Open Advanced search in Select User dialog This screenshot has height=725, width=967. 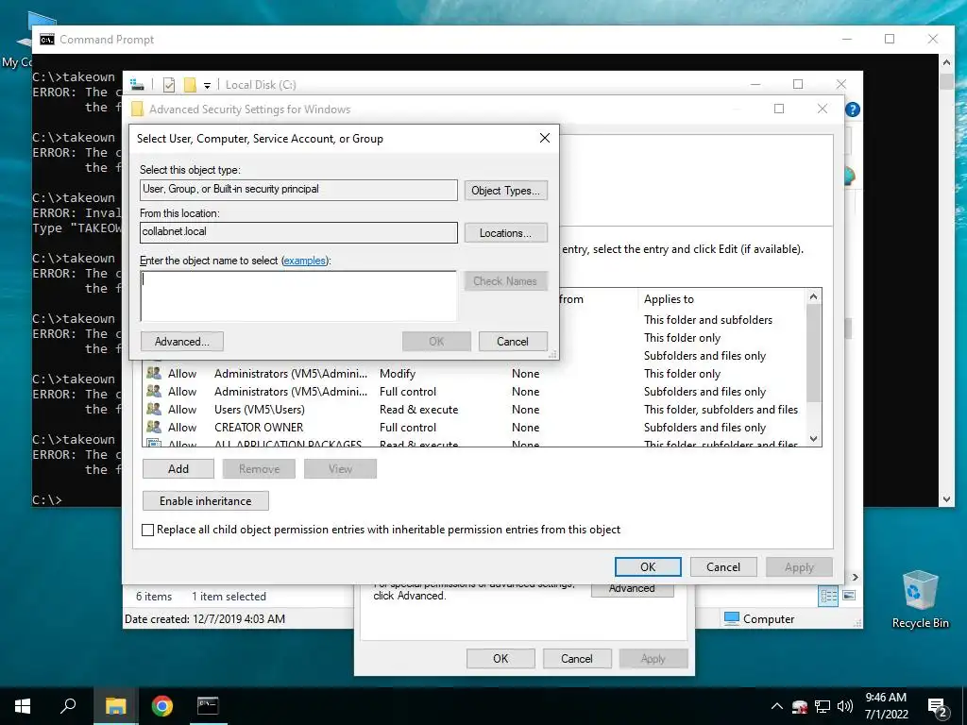coord(182,342)
